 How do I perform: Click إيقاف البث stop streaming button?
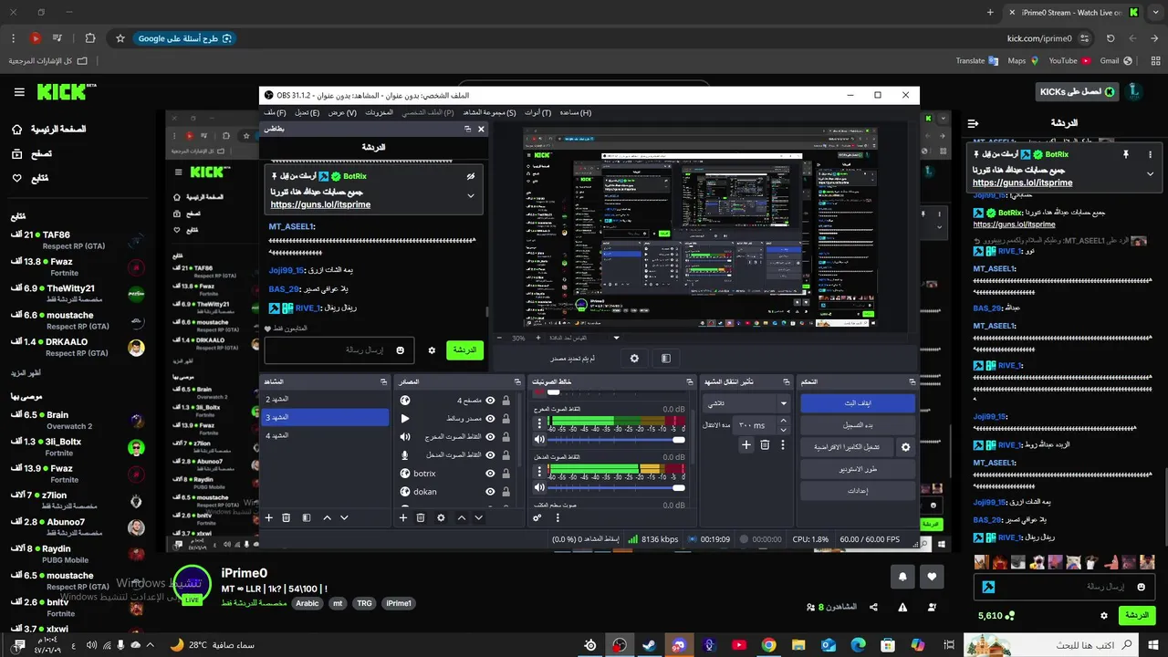pyautogui.click(x=857, y=403)
